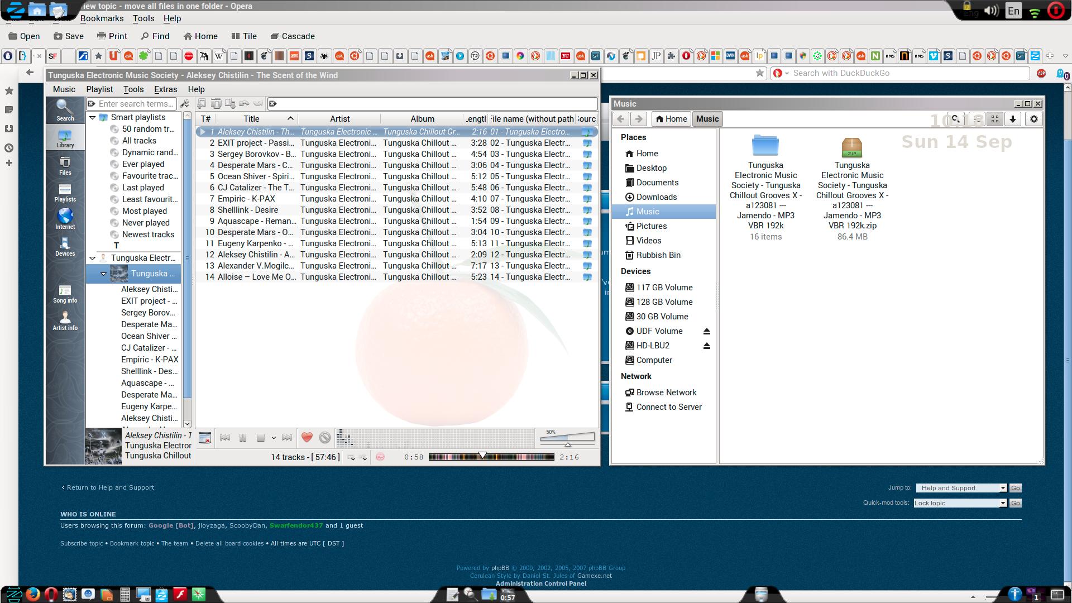The height and width of the screenshot is (603, 1072).
Task: Open Extras menu in Clementine
Action: [166, 89]
